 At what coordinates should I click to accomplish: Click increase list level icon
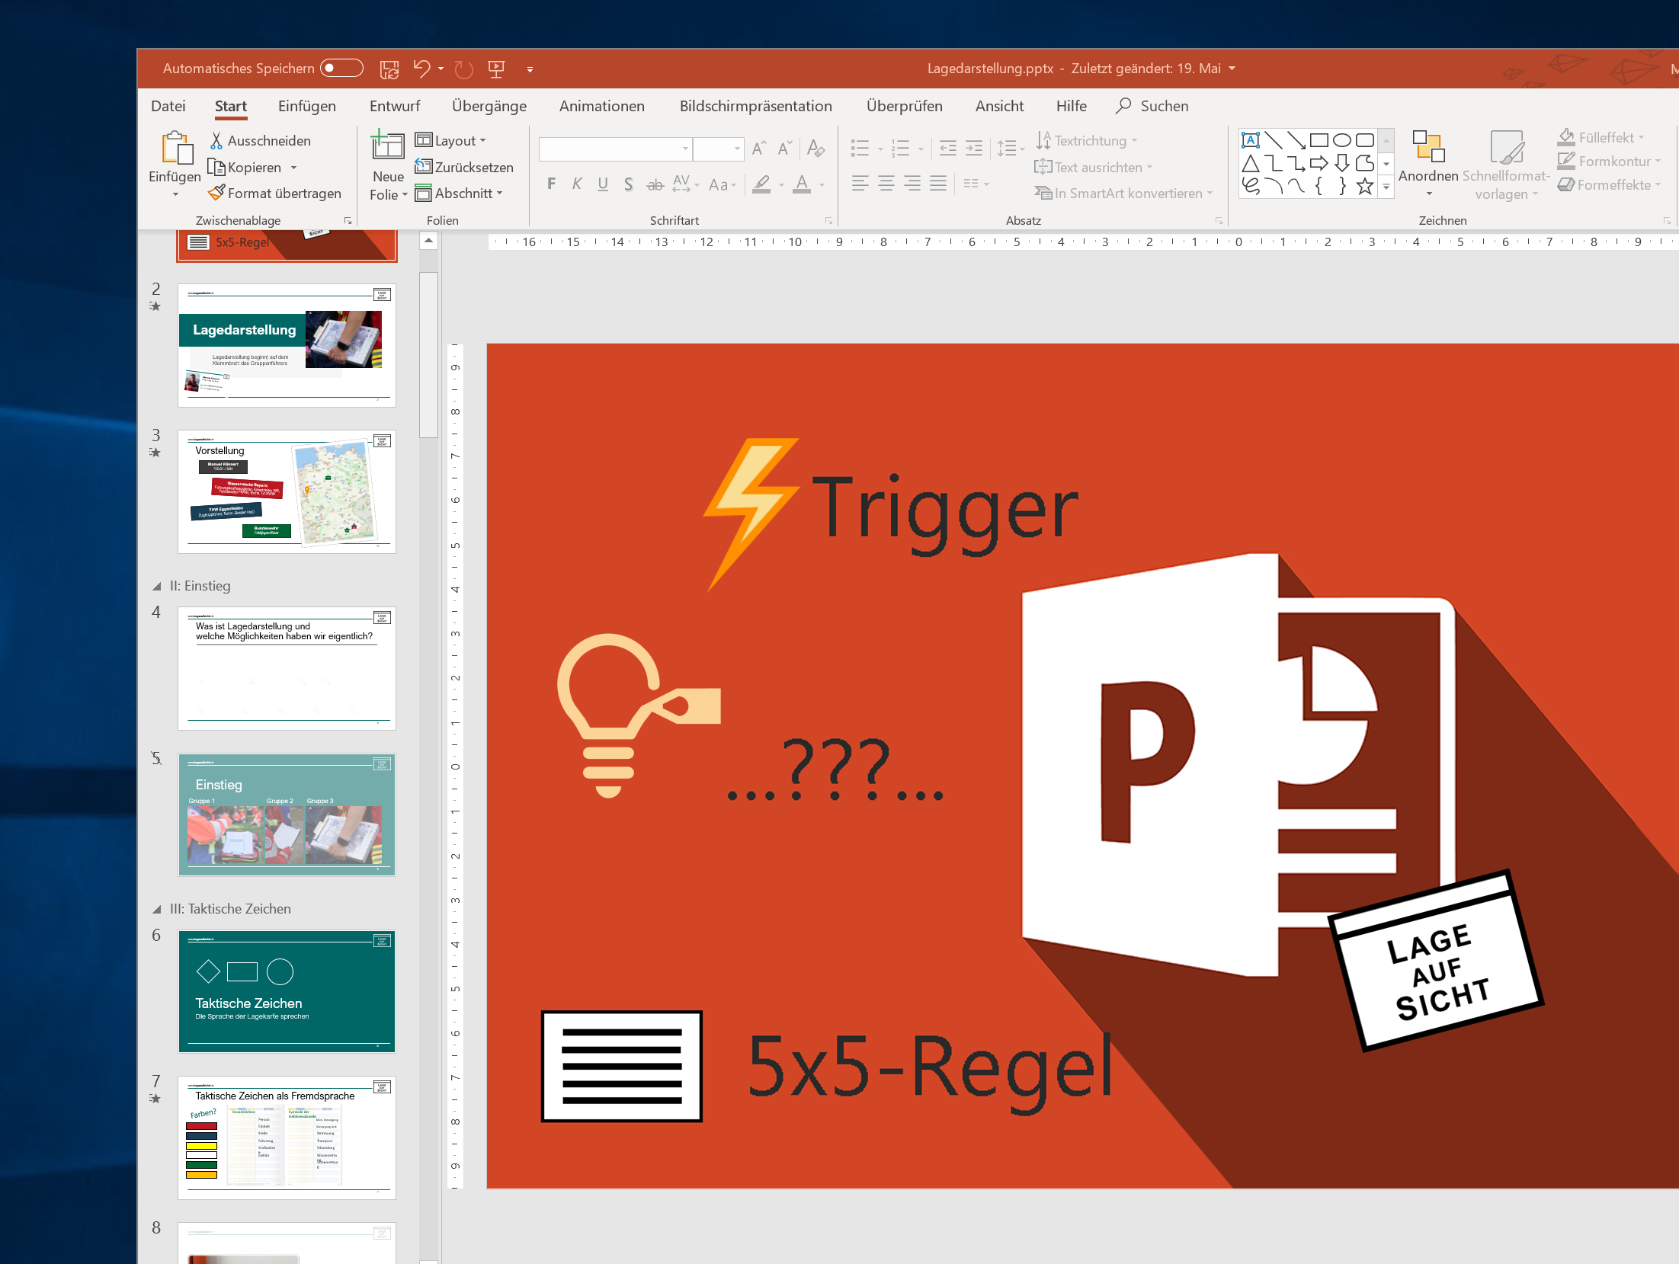pos(974,148)
